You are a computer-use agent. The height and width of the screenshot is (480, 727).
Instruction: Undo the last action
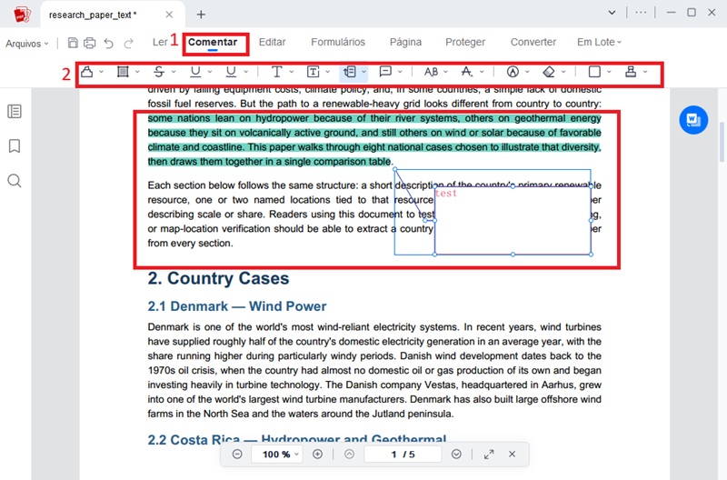click(x=108, y=43)
